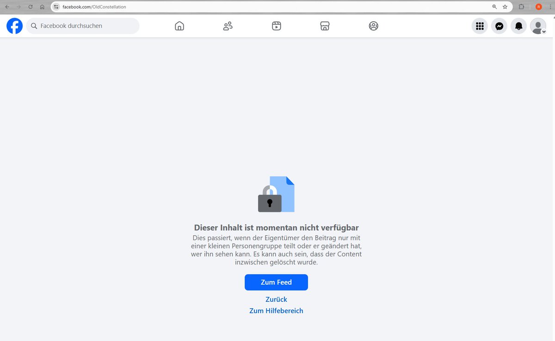Click the Facebook durchsuchen search field
The height and width of the screenshot is (341, 555).
pyautogui.click(x=83, y=26)
